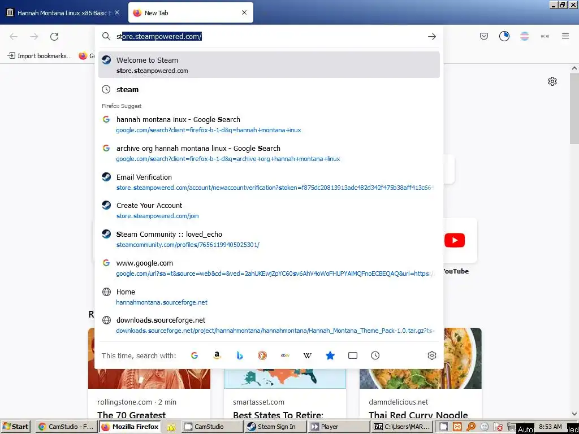Open search settings gear in suggestion panel

[431, 355]
